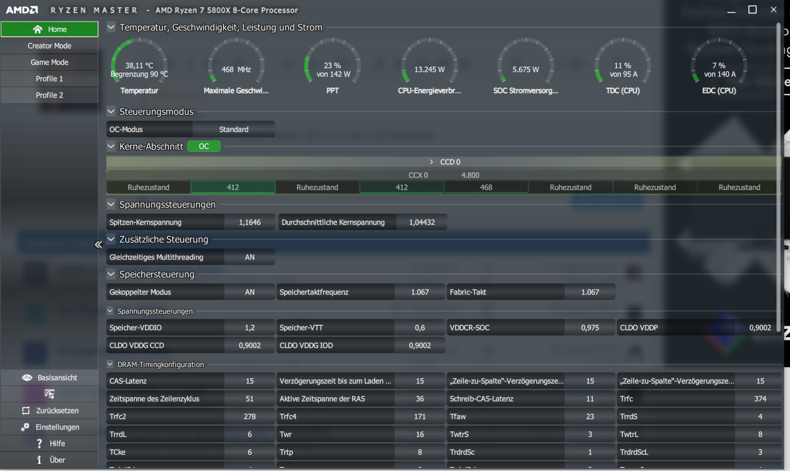This screenshot has width=790, height=471.
Task: Click the Home house icon
Action: tap(37, 30)
